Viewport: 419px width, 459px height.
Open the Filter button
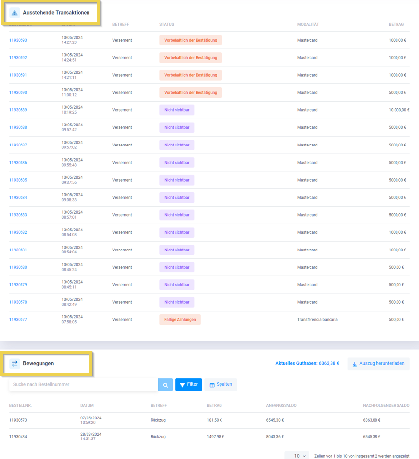pyautogui.click(x=188, y=385)
